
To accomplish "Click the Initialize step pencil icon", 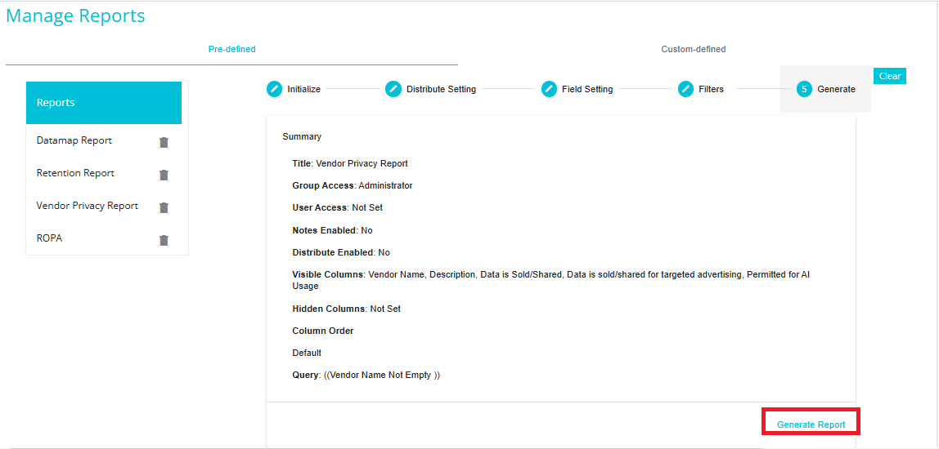I will tap(274, 89).
